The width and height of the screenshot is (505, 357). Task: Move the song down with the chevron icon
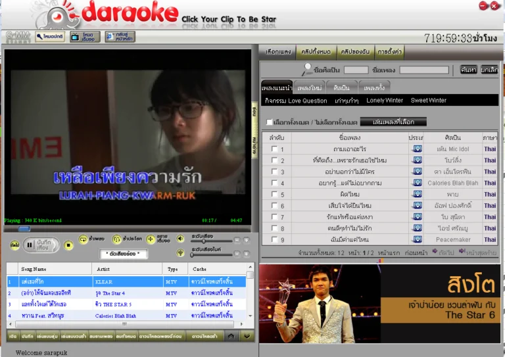[x=247, y=336]
